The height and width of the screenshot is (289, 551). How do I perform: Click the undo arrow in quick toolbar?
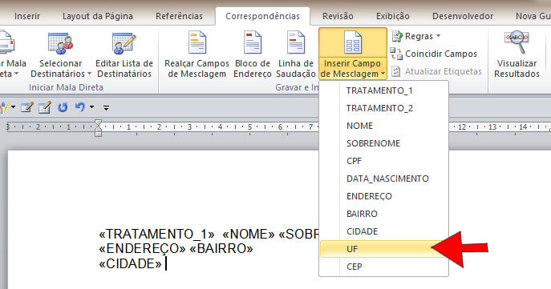pos(80,107)
